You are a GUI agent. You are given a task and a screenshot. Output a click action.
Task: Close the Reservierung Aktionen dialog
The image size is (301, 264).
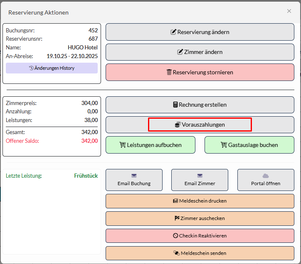pyautogui.click(x=289, y=11)
